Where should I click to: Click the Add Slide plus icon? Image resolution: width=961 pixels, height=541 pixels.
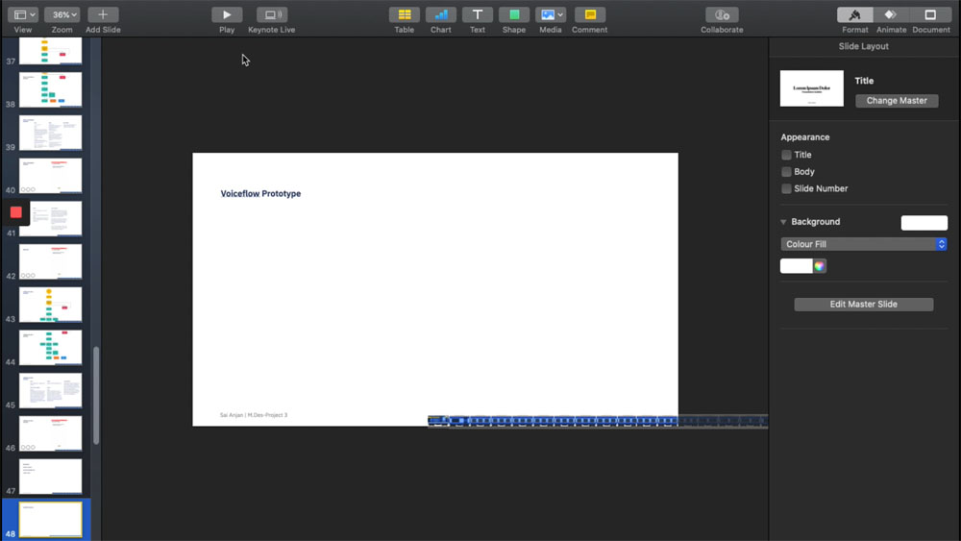(103, 14)
